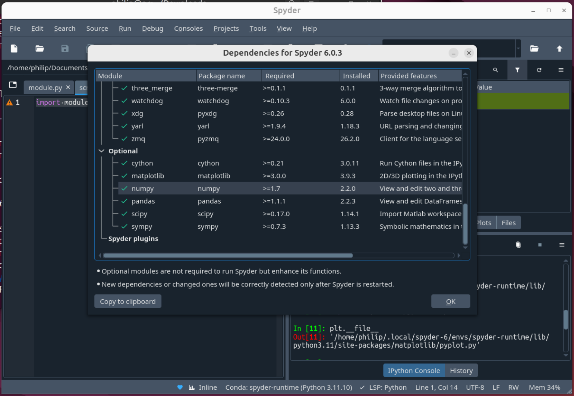
Task: Collapse the Optional dependencies group
Action: point(101,151)
